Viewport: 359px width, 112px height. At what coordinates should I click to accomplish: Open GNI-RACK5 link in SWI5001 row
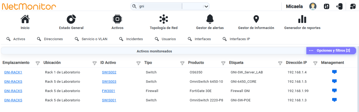click(x=13, y=100)
